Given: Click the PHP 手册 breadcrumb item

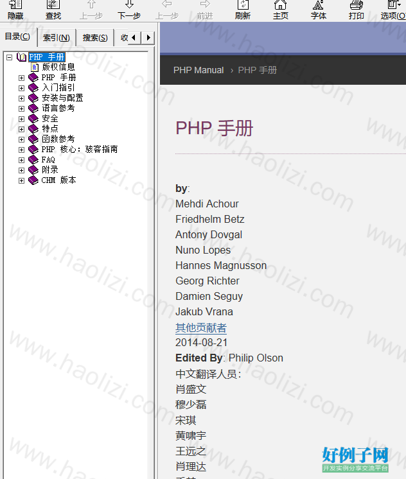Looking at the screenshot, I should (x=258, y=70).
